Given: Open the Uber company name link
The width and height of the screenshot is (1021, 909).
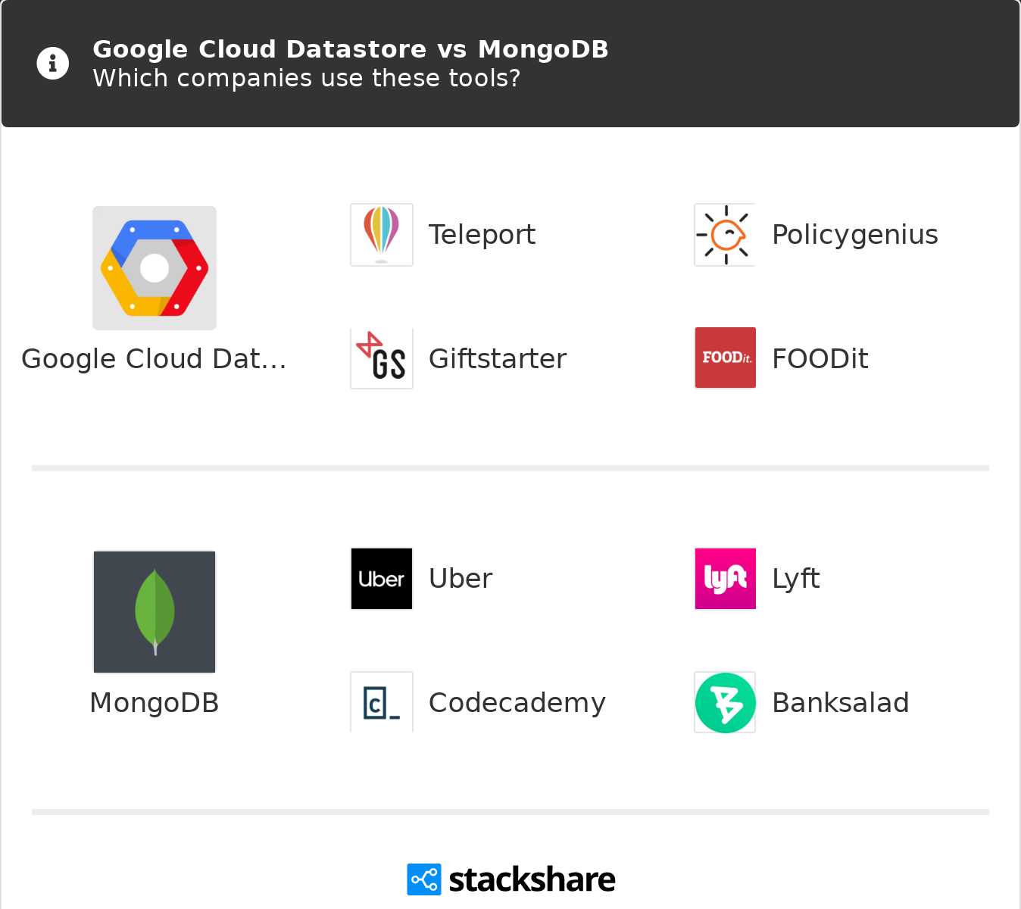Looking at the screenshot, I should tap(461, 579).
